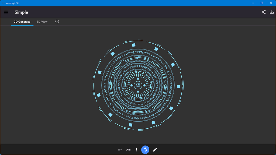Minimize the mahoujin3d window
The width and height of the screenshot is (276, 155).
pyautogui.click(x=253, y=3)
